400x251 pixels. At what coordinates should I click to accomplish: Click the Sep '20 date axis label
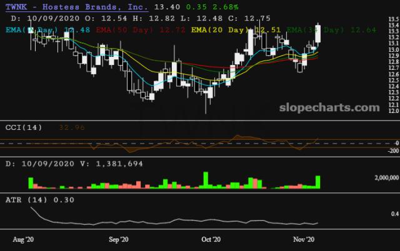(x=118, y=239)
